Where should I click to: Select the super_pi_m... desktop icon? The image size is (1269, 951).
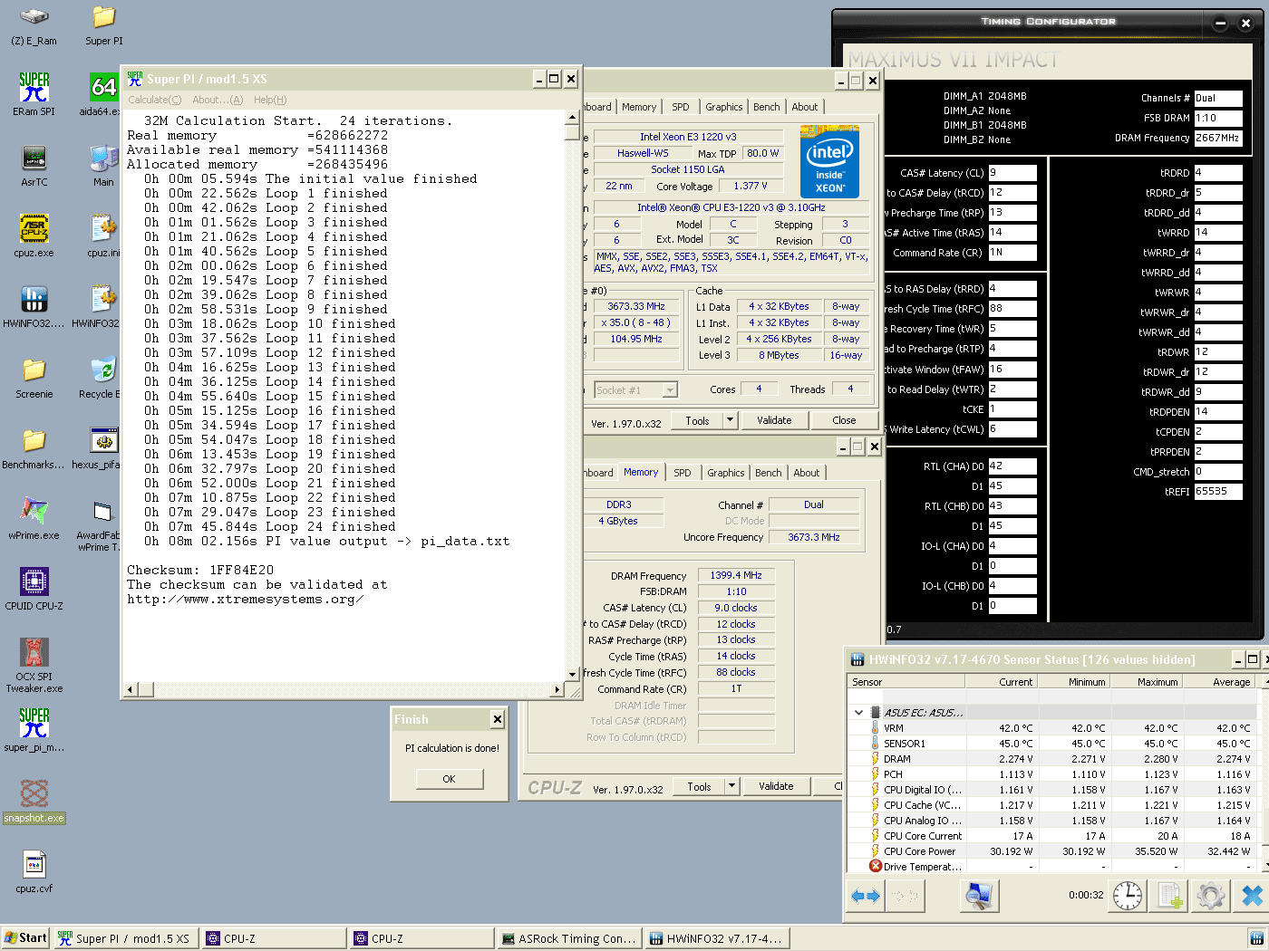pyautogui.click(x=34, y=730)
